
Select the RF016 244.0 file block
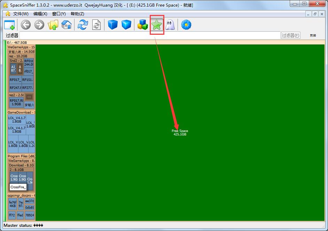[x=29, y=63]
